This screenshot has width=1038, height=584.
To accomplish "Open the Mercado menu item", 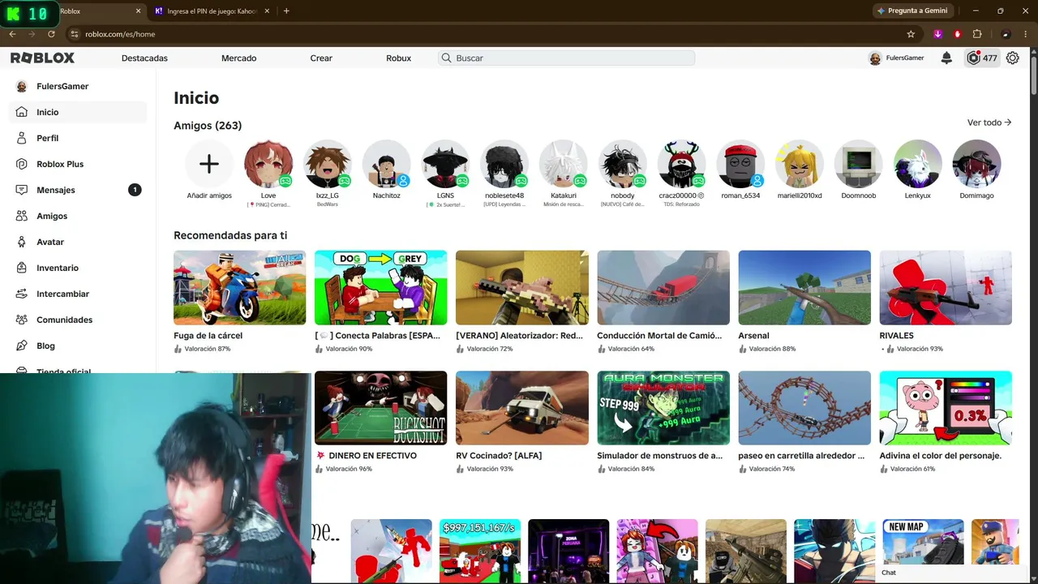I will 238,58.
